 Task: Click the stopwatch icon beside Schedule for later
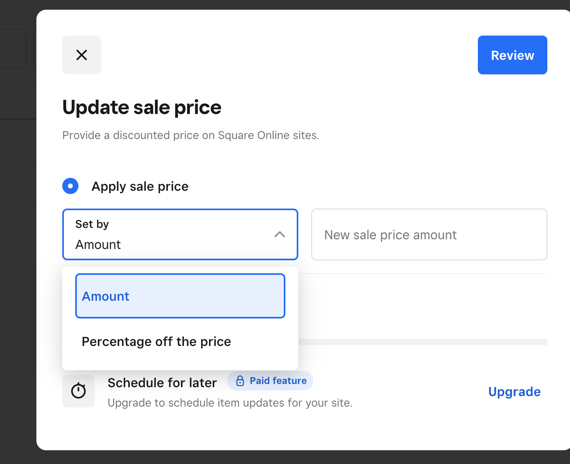[x=78, y=391]
